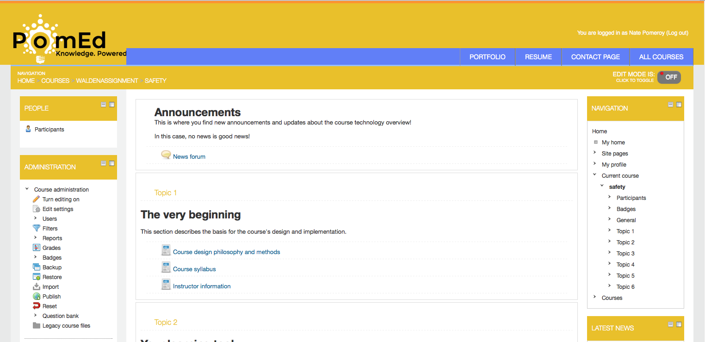Expand the Users item in Course administration
This screenshot has width=705, height=342.
[x=36, y=218]
